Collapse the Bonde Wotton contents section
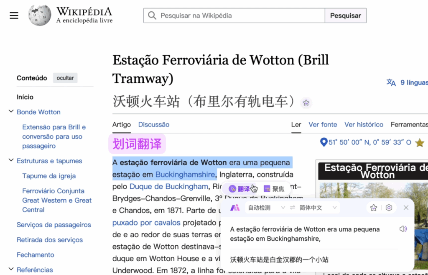Viewport: 428px width, 275px height. 11,112
